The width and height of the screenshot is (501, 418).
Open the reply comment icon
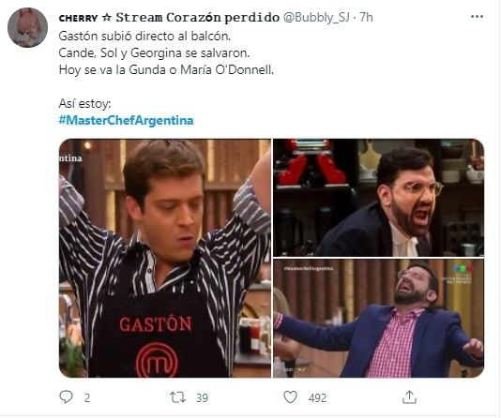click(66, 397)
